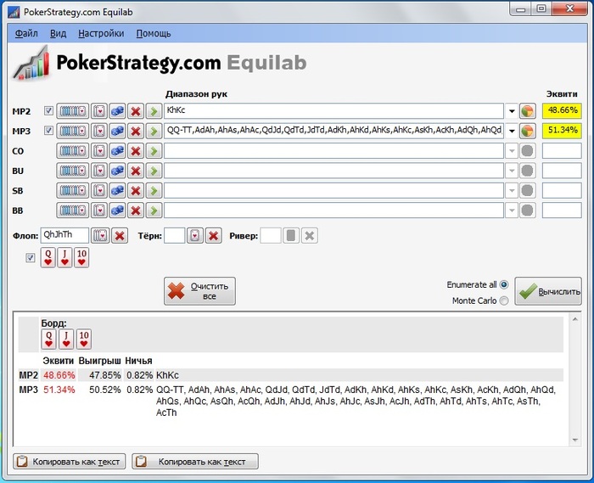Click the yellow MP2 equity 48.66% box
The image size is (594, 483).
pos(562,111)
